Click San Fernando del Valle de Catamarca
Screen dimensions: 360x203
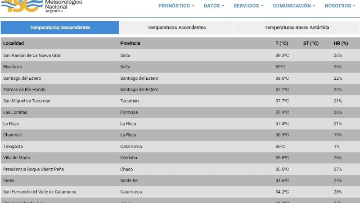40,192
